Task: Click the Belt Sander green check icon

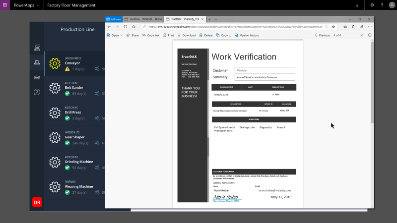Action: [x=67, y=94]
